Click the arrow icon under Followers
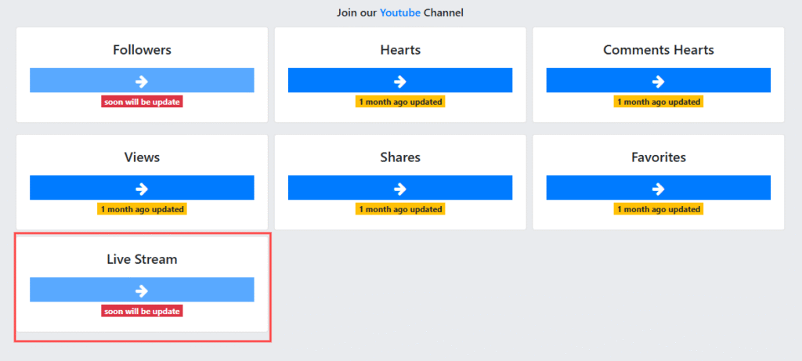 pos(142,81)
